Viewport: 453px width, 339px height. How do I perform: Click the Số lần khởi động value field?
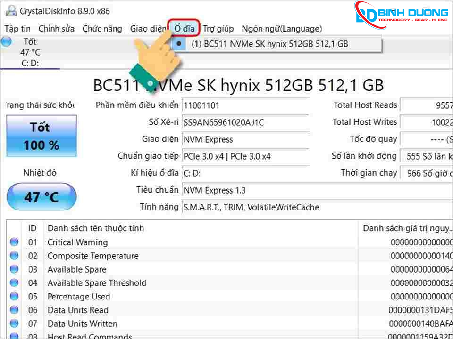(x=427, y=156)
